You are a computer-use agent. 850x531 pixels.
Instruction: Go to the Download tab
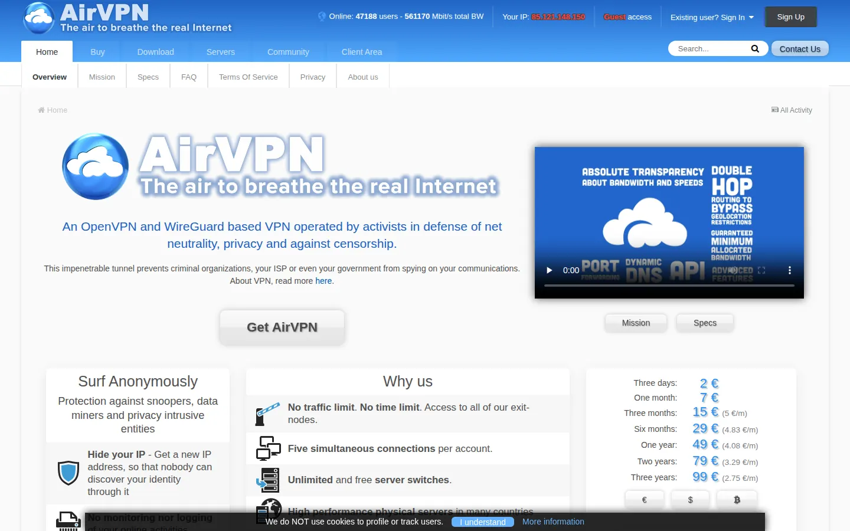pyautogui.click(x=156, y=52)
